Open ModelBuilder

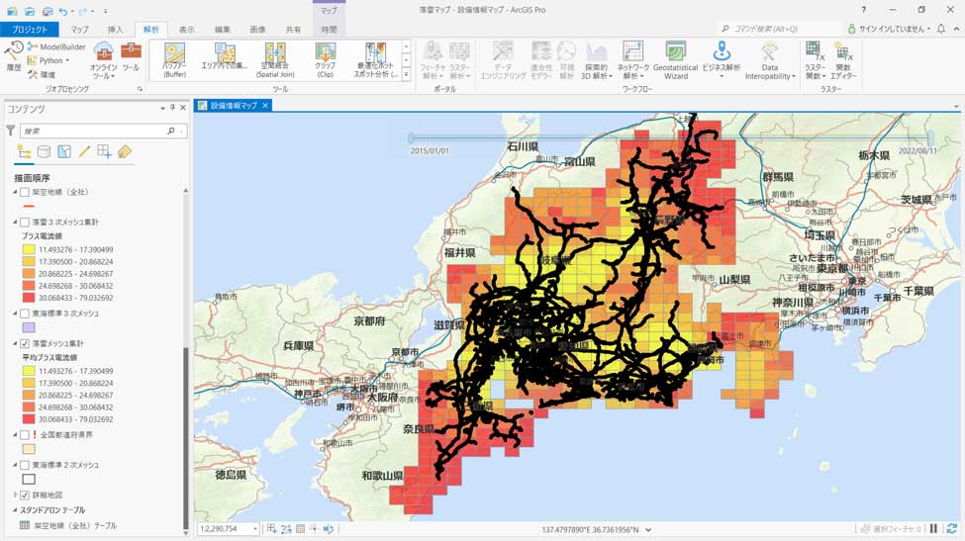[x=56, y=46]
